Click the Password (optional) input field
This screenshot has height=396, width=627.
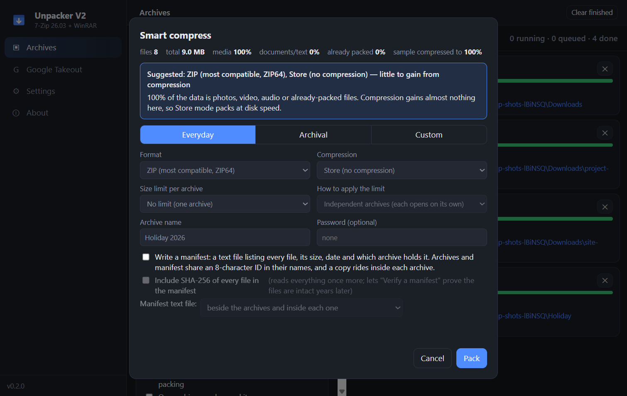click(402, 237)
